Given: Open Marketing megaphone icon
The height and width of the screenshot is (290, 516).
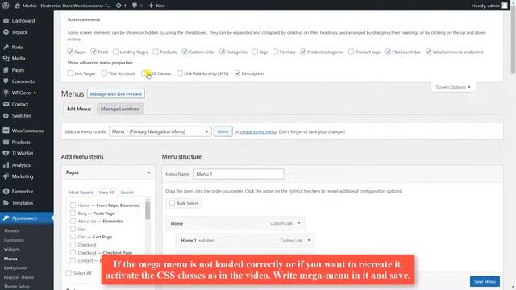Looking at the screenshot, I should pos(6,176).
